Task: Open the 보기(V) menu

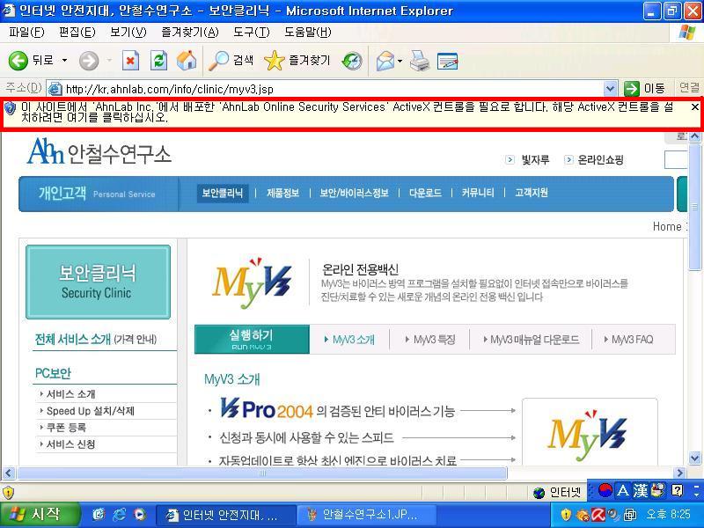Action: click(128, 32)
